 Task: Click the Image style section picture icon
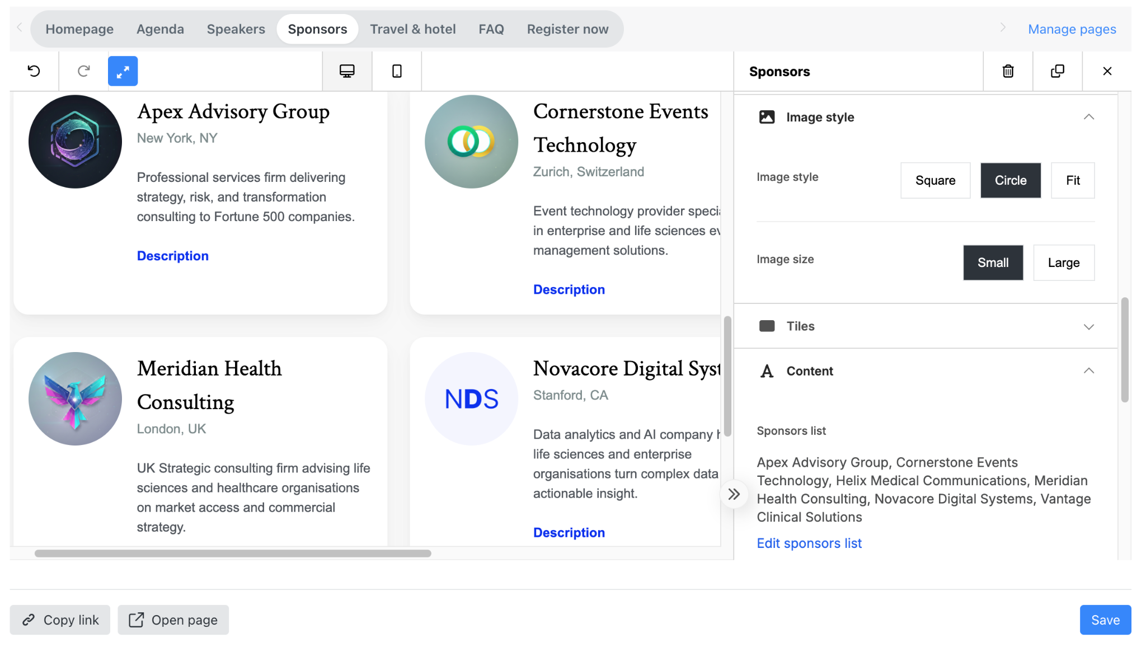[x=767, y=117]
